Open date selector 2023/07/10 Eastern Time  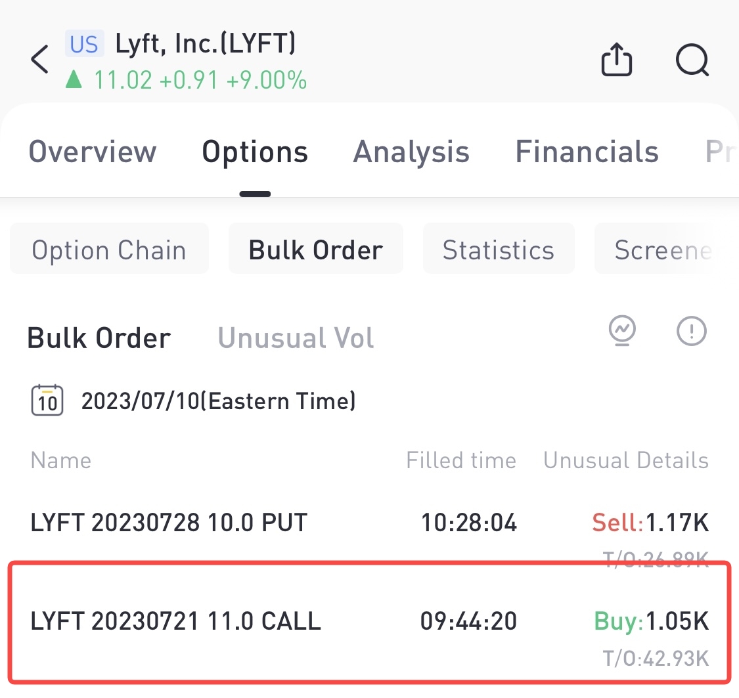(x=219, y=401)
